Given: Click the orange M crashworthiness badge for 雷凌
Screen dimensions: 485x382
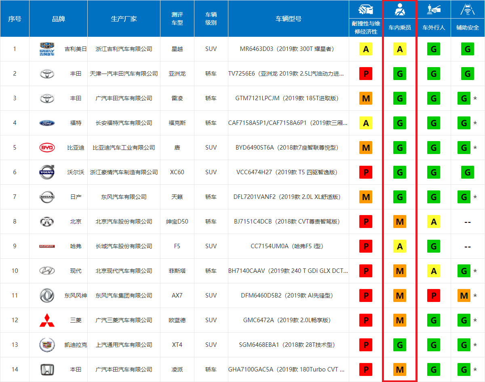Looking at the screenshot, I should 366,99.
